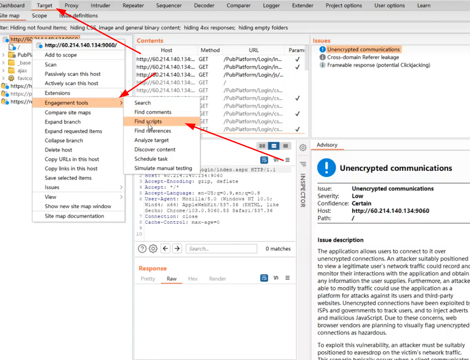Image resolution: width=470 pixels, height=360 pixels.
Task: Open the Sequencer tab
Action: (169, 6)
